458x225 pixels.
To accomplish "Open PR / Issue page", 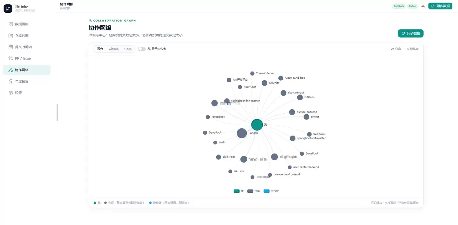I will pyautogui.click(x=26, y=58).
